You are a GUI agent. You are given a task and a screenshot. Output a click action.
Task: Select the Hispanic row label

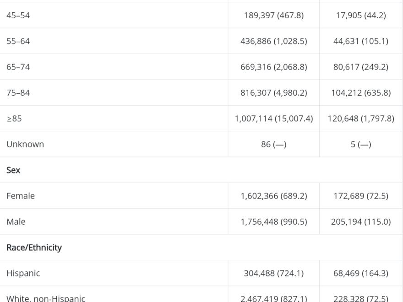tap(23, 273)
